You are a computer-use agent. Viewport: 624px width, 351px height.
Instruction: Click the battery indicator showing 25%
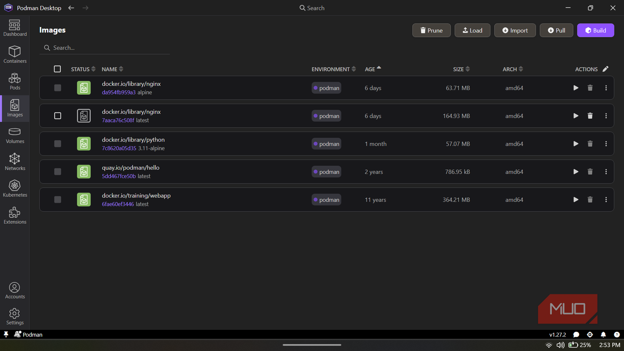coord(579,345)
